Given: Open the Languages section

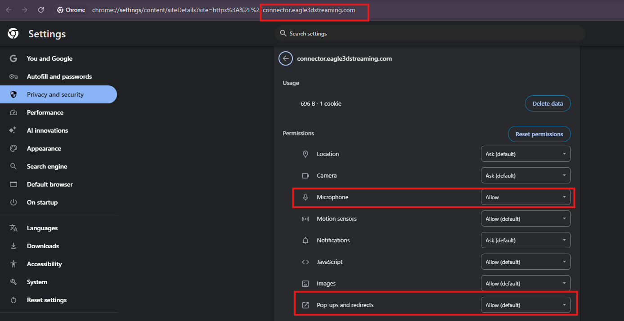Looking at the screenshot, I should [58, 228].
